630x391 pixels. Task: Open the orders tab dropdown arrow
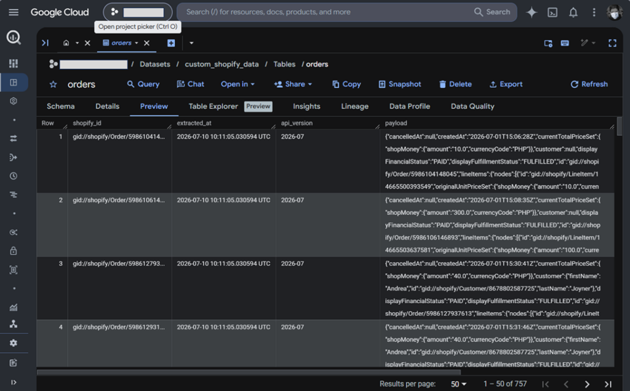[137, 43]
